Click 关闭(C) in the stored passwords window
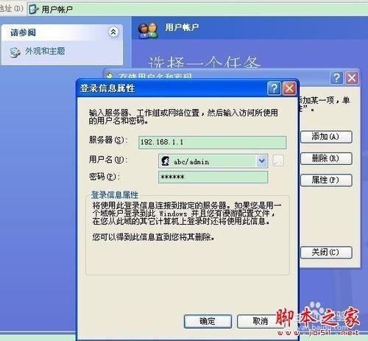Viewport: 368px width, 341px height. pos(326,253)
